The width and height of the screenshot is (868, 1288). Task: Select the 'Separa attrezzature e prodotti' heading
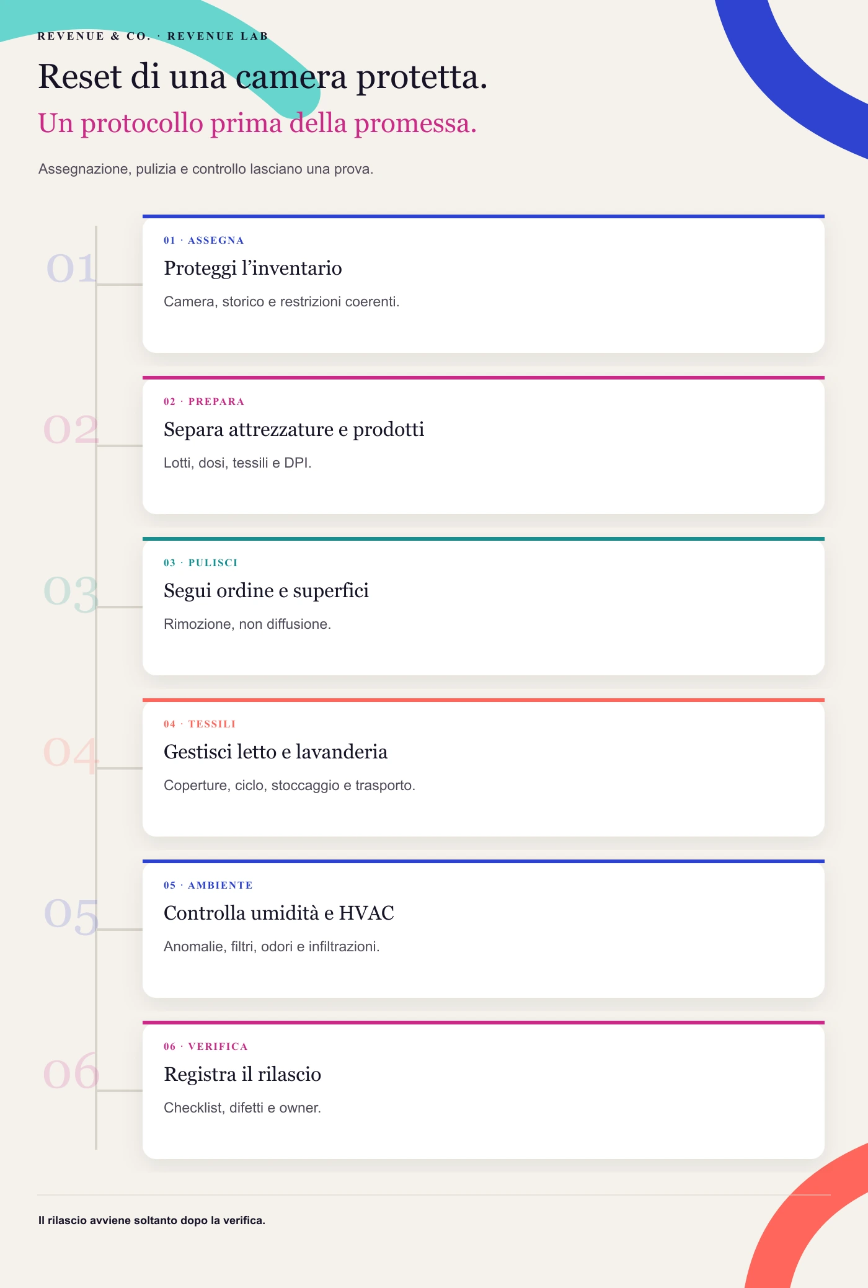pyautogui.click(x=294, y=430)
